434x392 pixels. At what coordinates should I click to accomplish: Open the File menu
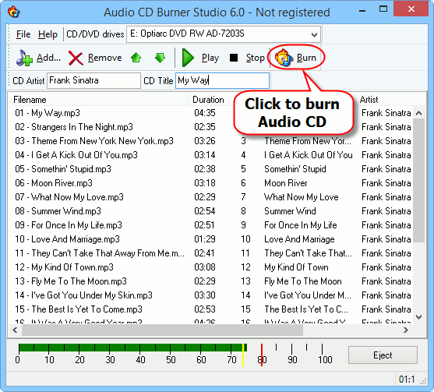(x=23, y=34)
